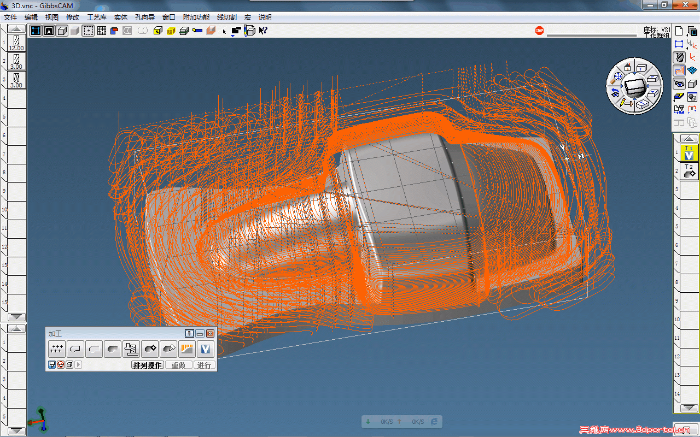700x437 pixels.
Task: Click the red STOP icon in toolbar
Action: (x=539, y=31)
